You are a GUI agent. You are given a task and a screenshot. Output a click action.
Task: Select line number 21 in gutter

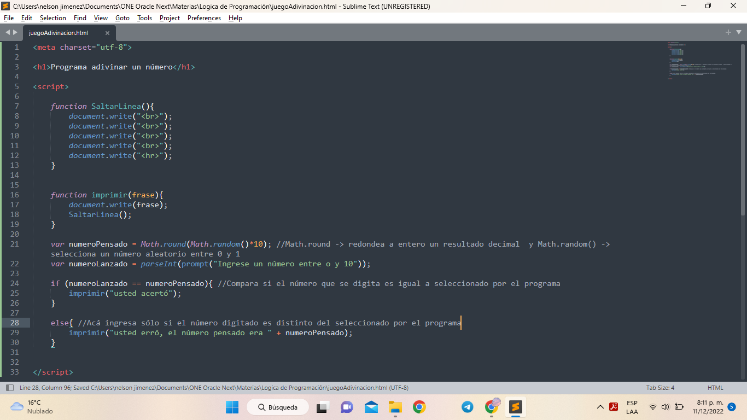(14, 244)
